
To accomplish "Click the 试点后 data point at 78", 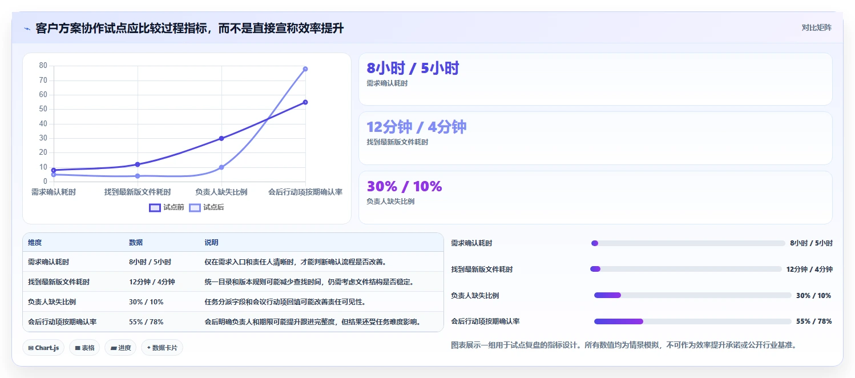I will point(305,69).
